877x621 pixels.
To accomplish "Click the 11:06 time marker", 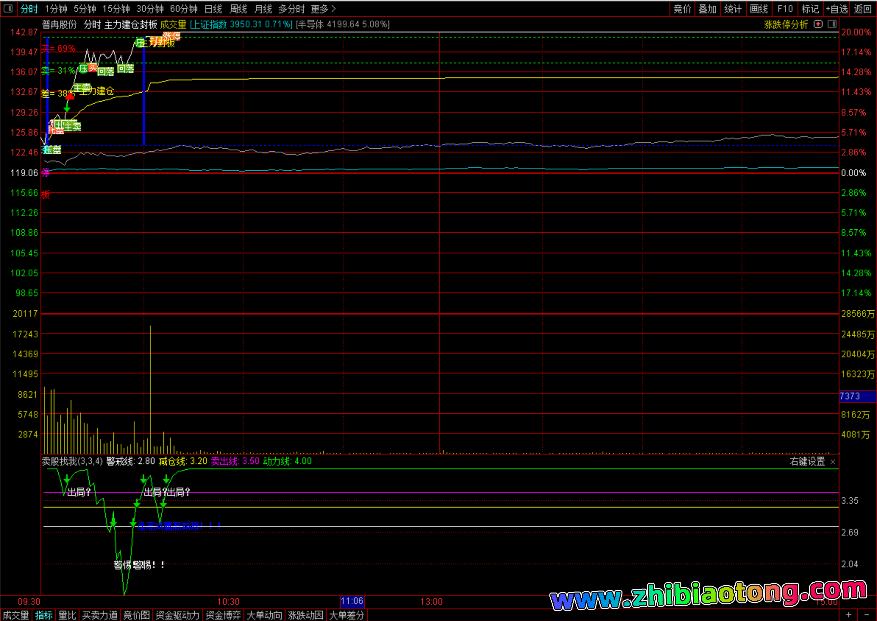I will tap(352, 601).
